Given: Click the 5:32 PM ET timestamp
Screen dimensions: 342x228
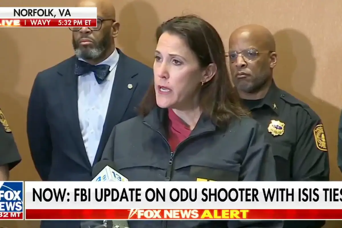Looking at the screenshot, I should [75, 23].
